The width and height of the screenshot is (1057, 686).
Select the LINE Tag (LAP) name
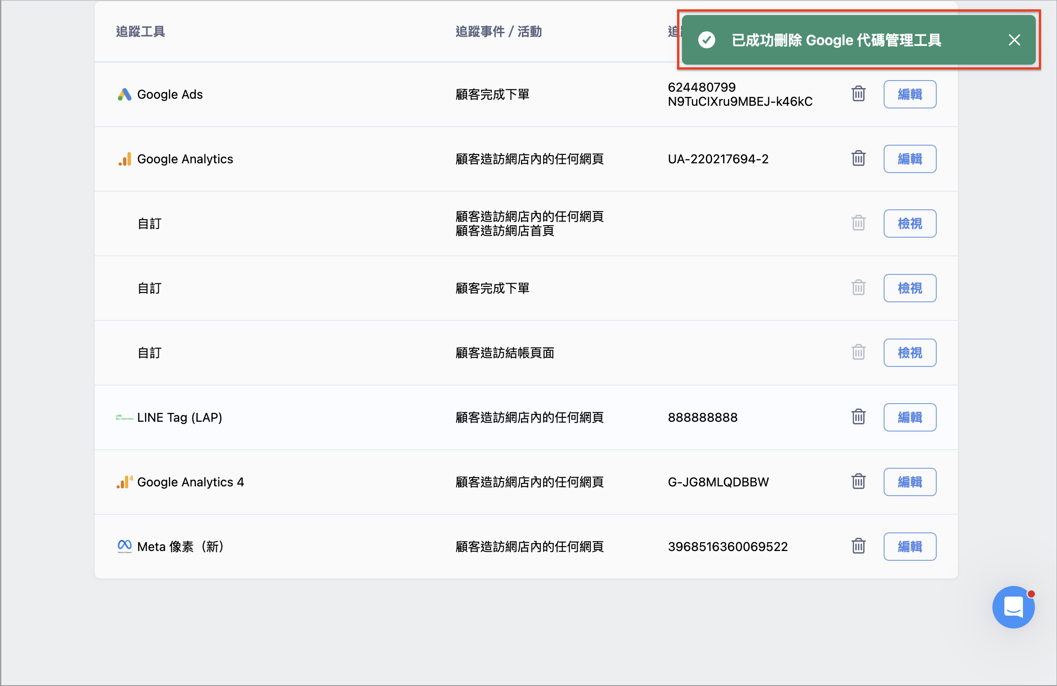(x=180, y=418)
